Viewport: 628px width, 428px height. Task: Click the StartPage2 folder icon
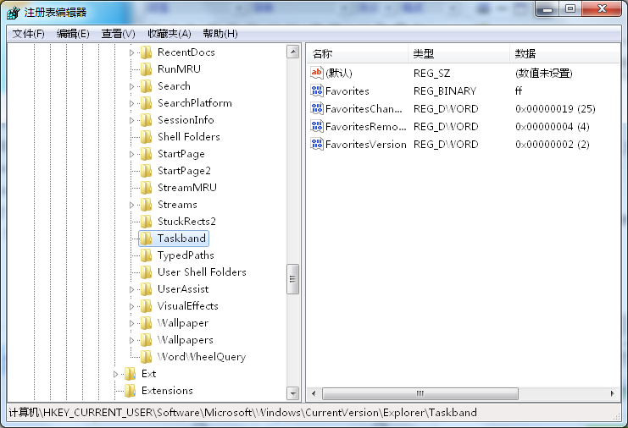[146, 171]
